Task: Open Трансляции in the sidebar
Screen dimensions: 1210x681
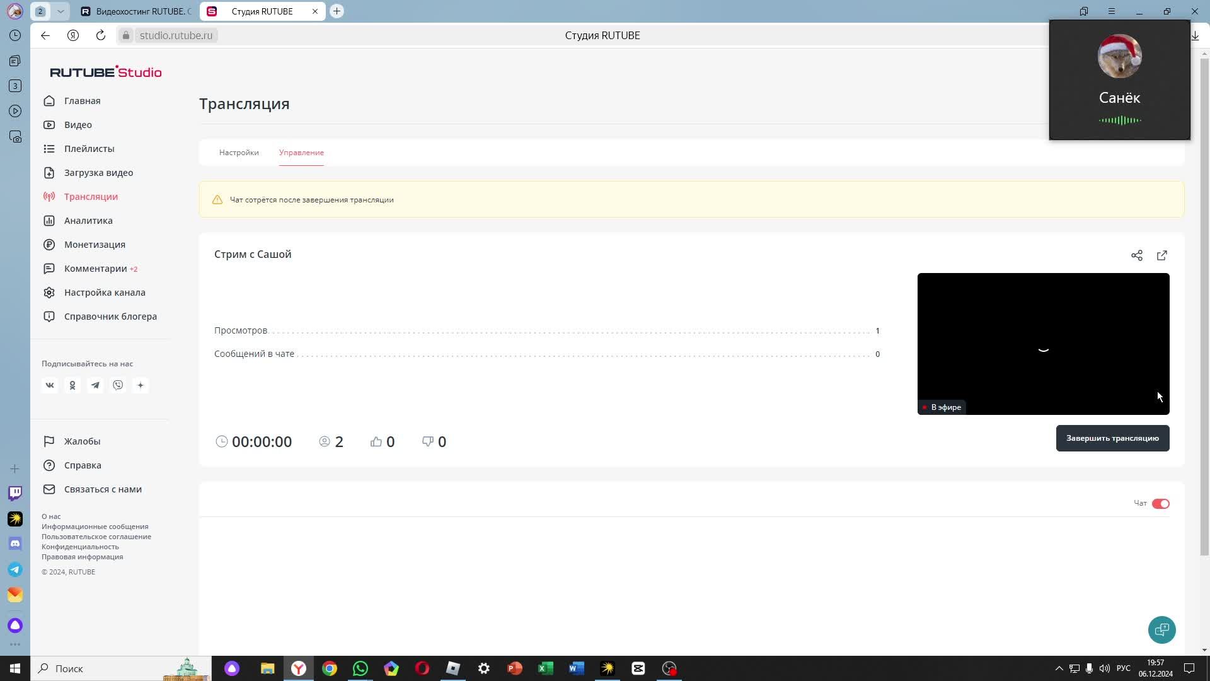Action: [91, 197]
